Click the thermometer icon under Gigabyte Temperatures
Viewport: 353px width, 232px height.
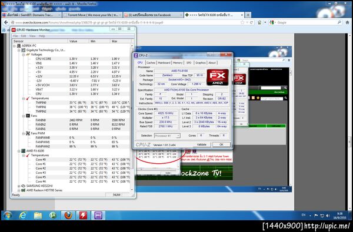pyautogui.click(x=28, y=98)
